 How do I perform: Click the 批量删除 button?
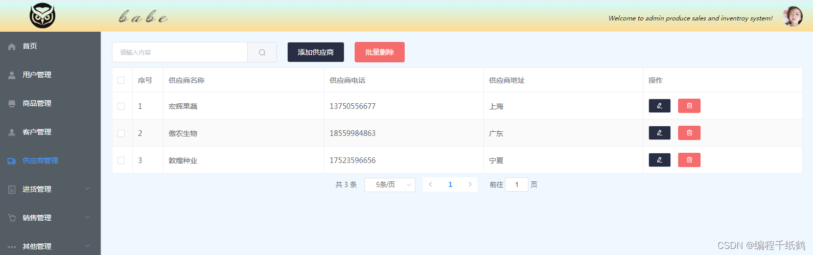[x=380, y=52]
